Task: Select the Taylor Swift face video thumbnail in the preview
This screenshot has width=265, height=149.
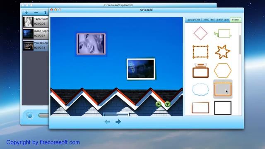Action: click(91, 44)
